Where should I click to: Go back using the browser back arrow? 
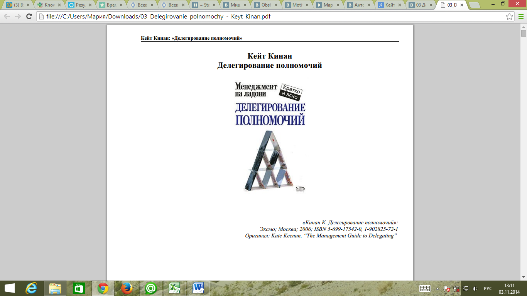pyautogui.click(x=7, y=17)
